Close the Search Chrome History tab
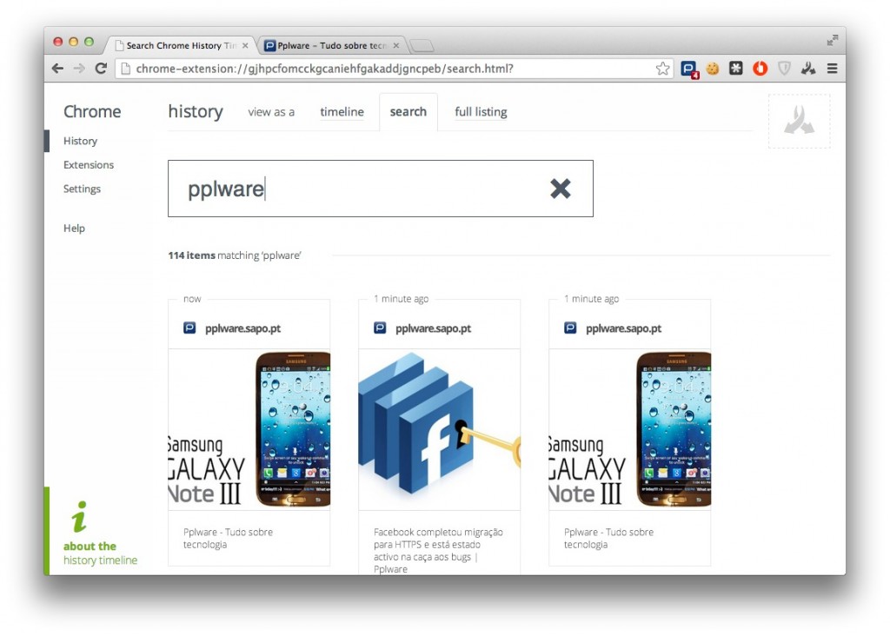The height and width of the screenshot is (636, 890). tap(245, 45)
